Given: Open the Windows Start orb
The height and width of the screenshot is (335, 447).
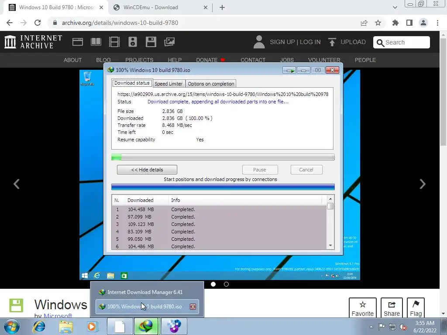Looking at the screenshot, I should pyautogui.click(x=12, y=326).
